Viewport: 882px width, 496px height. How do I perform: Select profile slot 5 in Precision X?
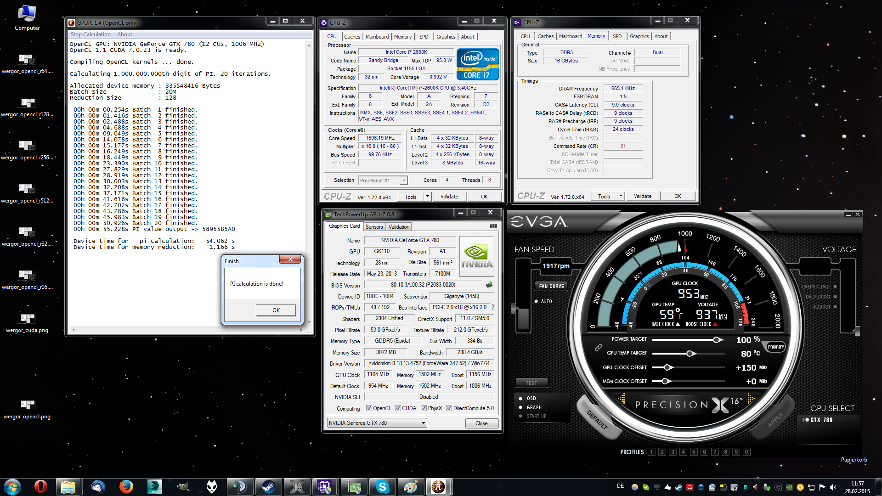coord(694,452)
